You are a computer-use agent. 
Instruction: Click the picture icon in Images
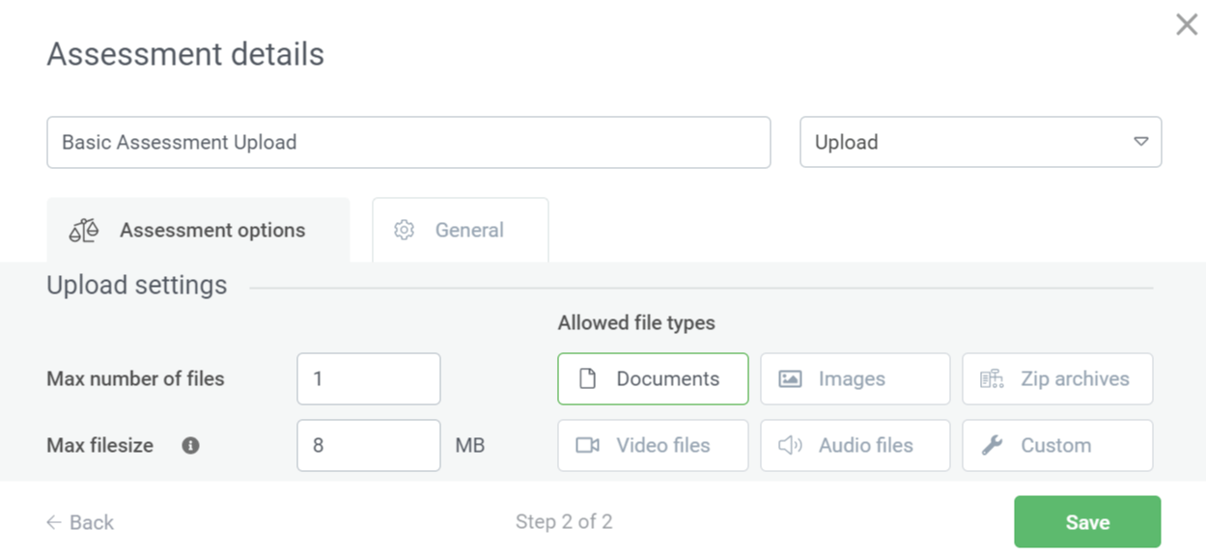[x=790, y=379]
